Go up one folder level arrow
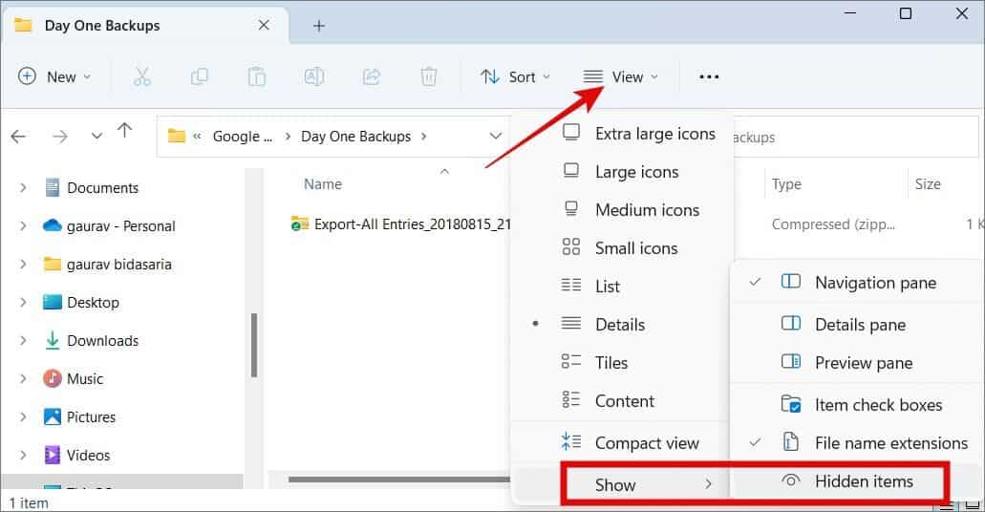 point(125,131)
